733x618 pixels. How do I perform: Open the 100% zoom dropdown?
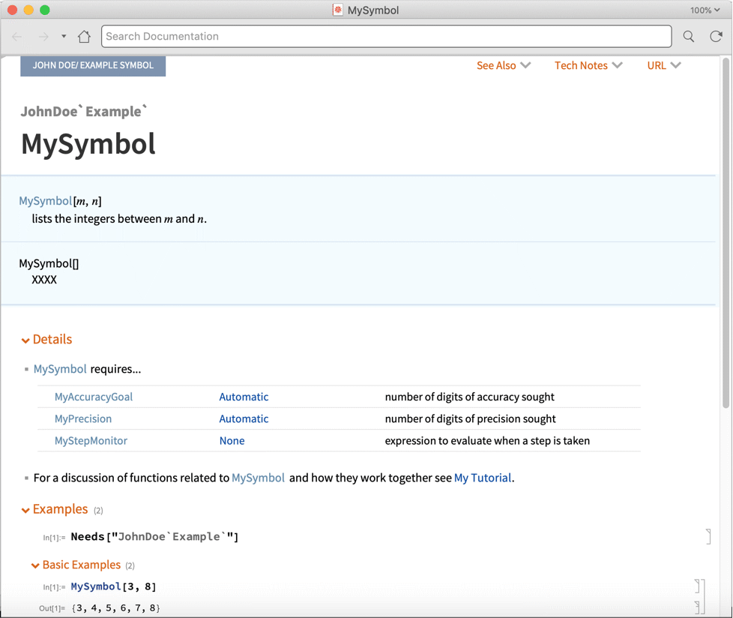705,10
